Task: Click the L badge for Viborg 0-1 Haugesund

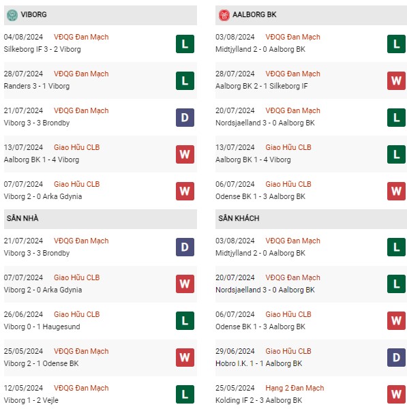Action: (x=185, y=320)
